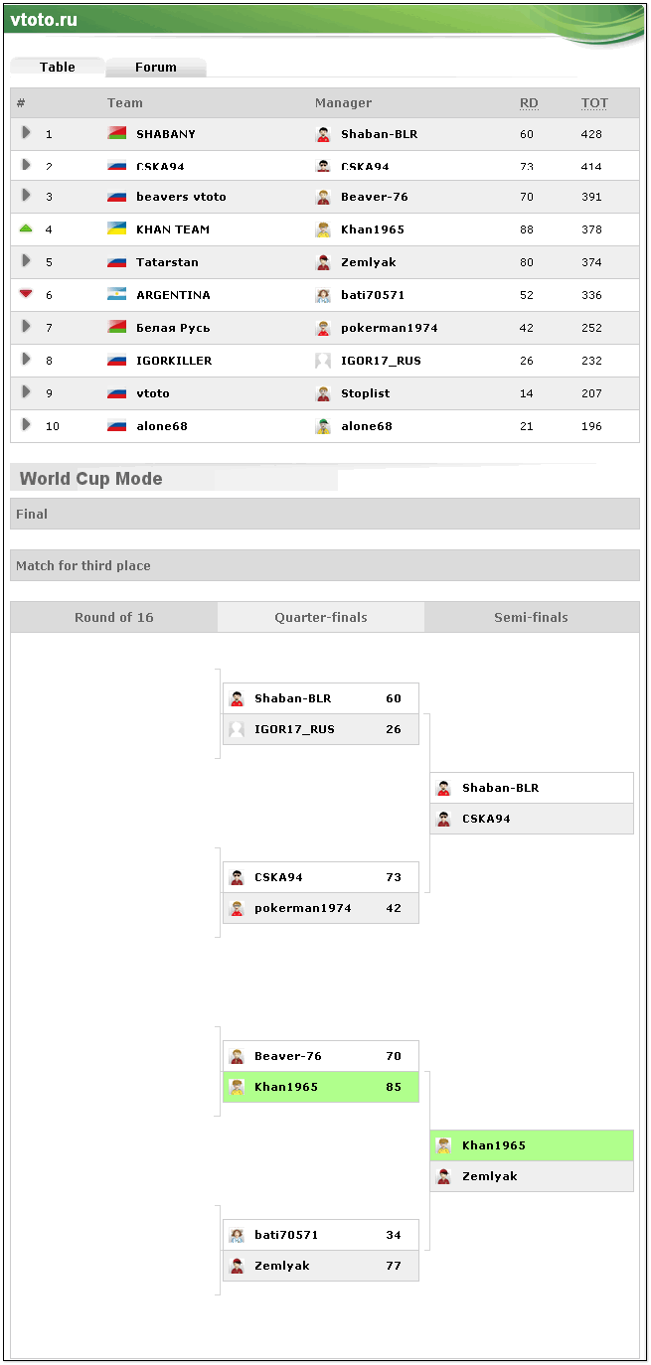Click the blank avatar next to IGOR17_RUS in the table
Screen dimensions: 651x1365
(323, 361)
